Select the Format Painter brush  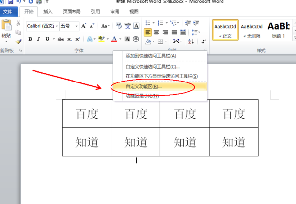18,41
